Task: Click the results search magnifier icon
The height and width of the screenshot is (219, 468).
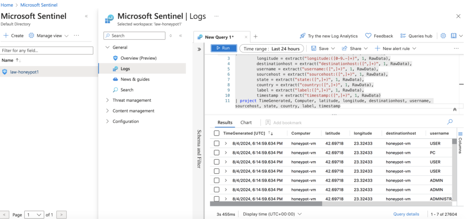Action: [x=450, y=121]
